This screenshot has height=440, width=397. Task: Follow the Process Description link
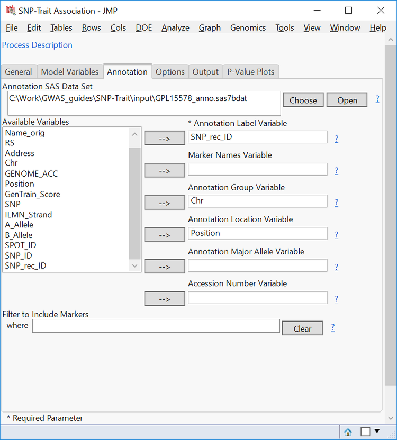click(x=37, y=45)
